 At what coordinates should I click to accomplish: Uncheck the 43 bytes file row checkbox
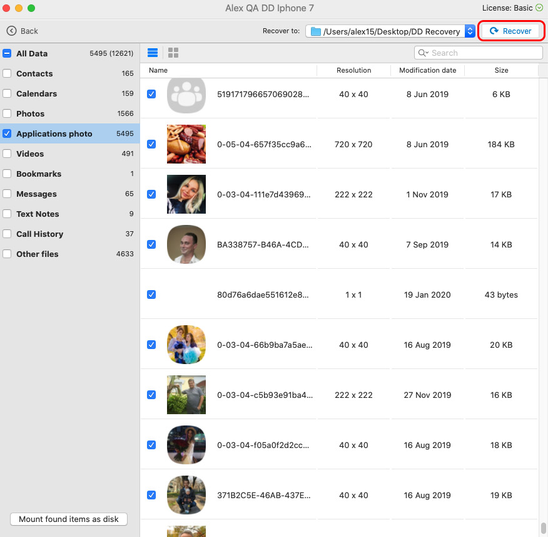[x=151, y=295]
